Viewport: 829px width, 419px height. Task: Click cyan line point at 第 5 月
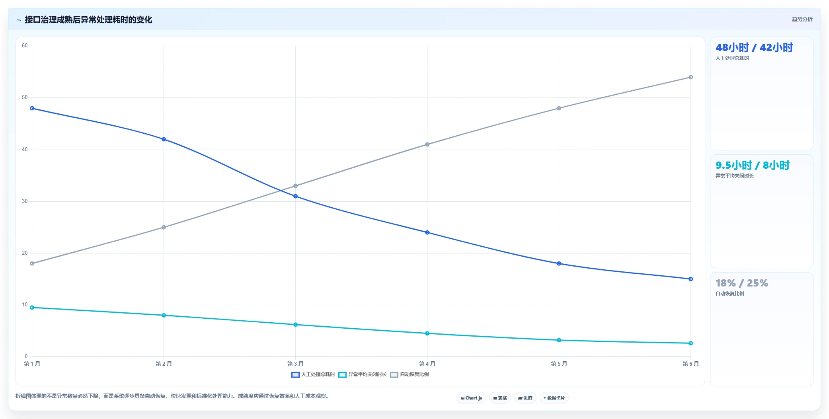tap(559, 340)
